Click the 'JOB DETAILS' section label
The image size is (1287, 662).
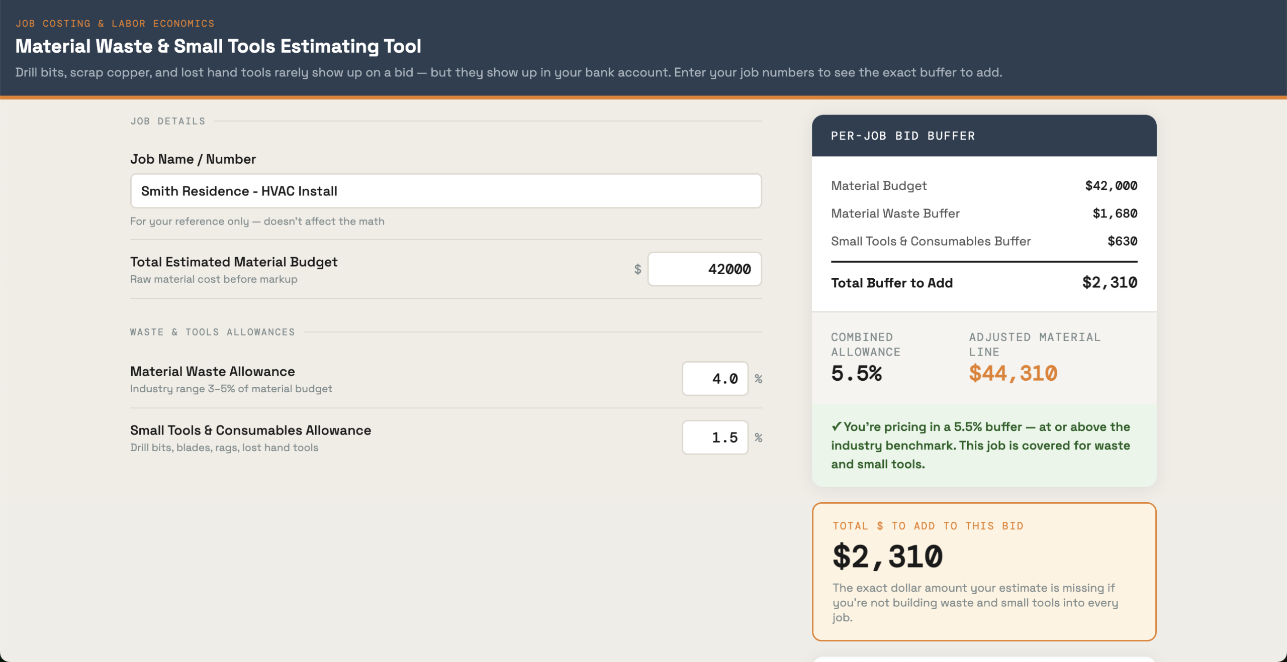[168, 121]
